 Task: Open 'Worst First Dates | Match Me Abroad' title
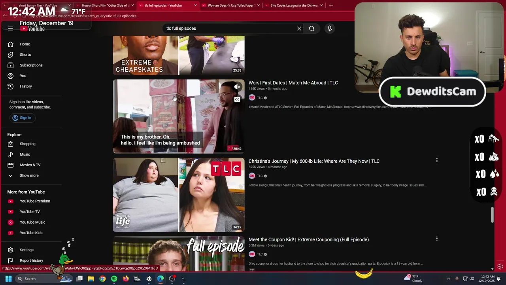pyautogui.click(x=293, y=83)
